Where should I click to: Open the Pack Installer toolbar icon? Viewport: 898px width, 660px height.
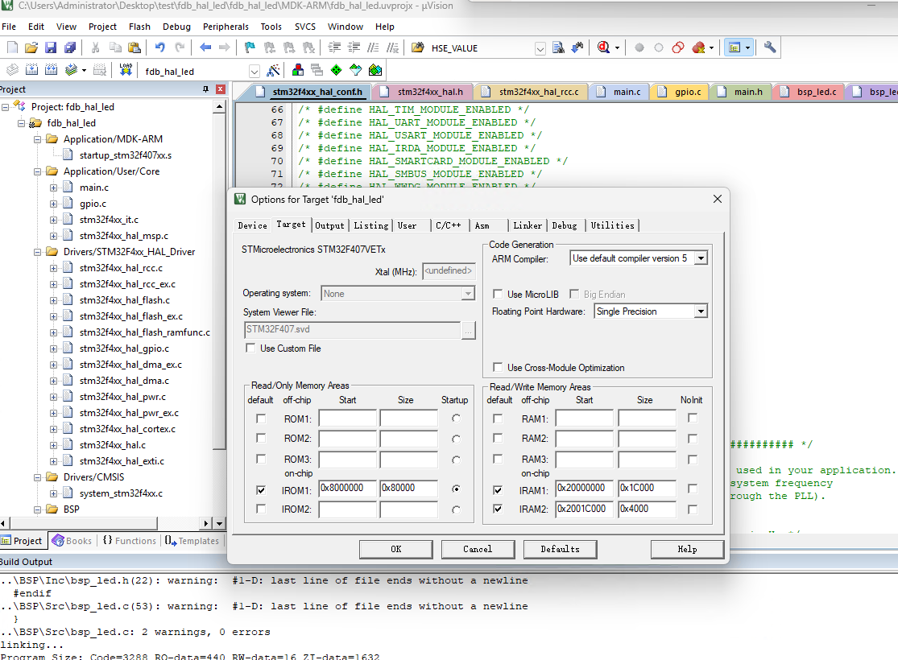pos(375,70)
